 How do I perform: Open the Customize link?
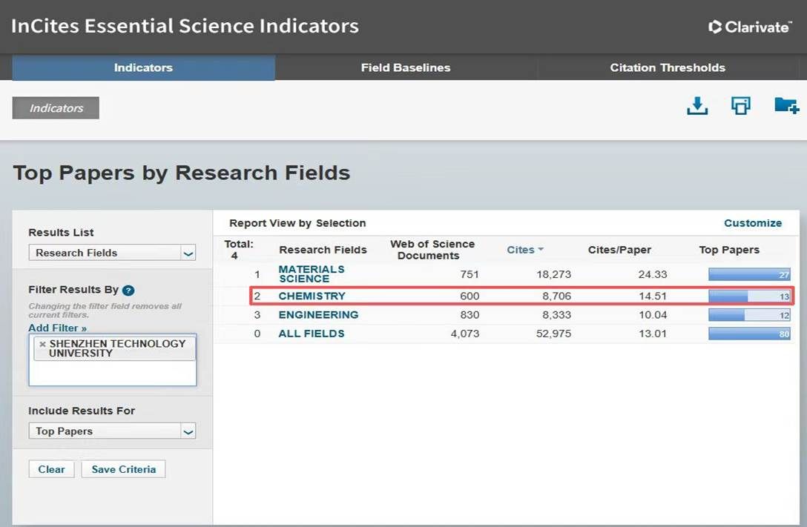tap(753, 223)
